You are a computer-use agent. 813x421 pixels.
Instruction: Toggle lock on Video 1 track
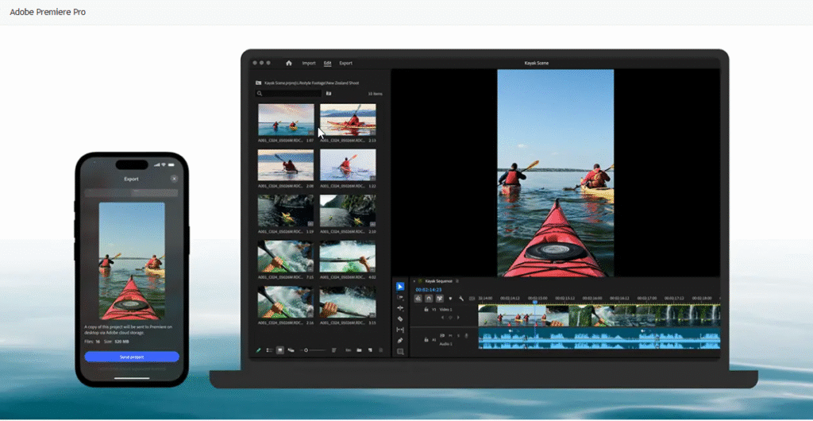click(x=426, y=309)
